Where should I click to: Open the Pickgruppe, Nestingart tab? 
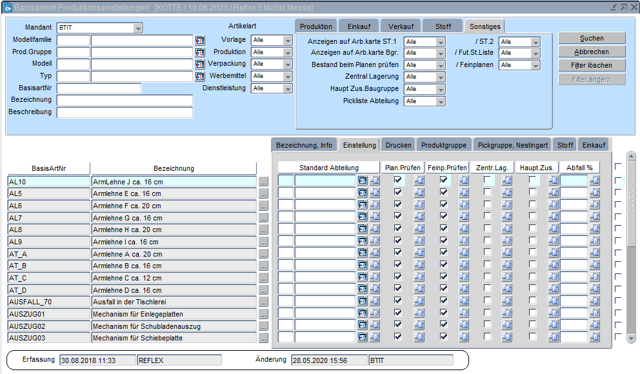tap(513, 145)
